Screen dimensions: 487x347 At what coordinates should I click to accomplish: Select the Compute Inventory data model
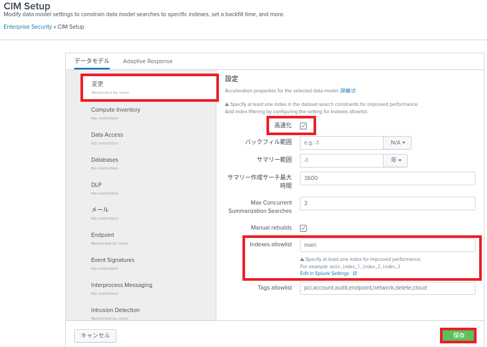tap(115, 110)
